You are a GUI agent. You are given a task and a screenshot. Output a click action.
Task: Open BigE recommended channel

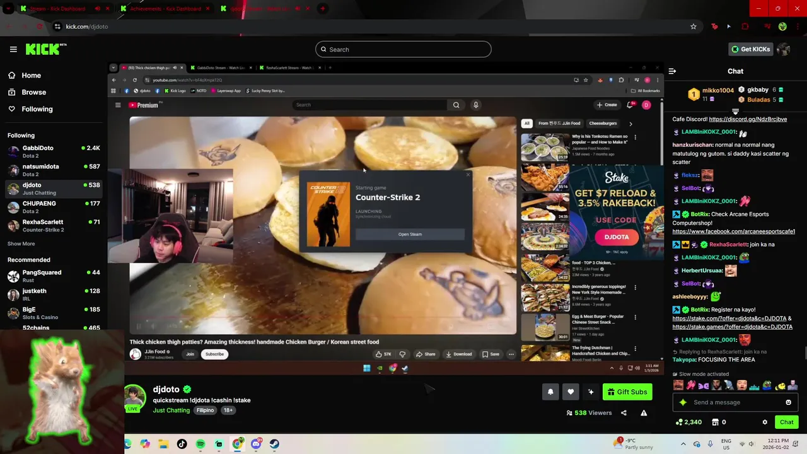click(54, 313)
